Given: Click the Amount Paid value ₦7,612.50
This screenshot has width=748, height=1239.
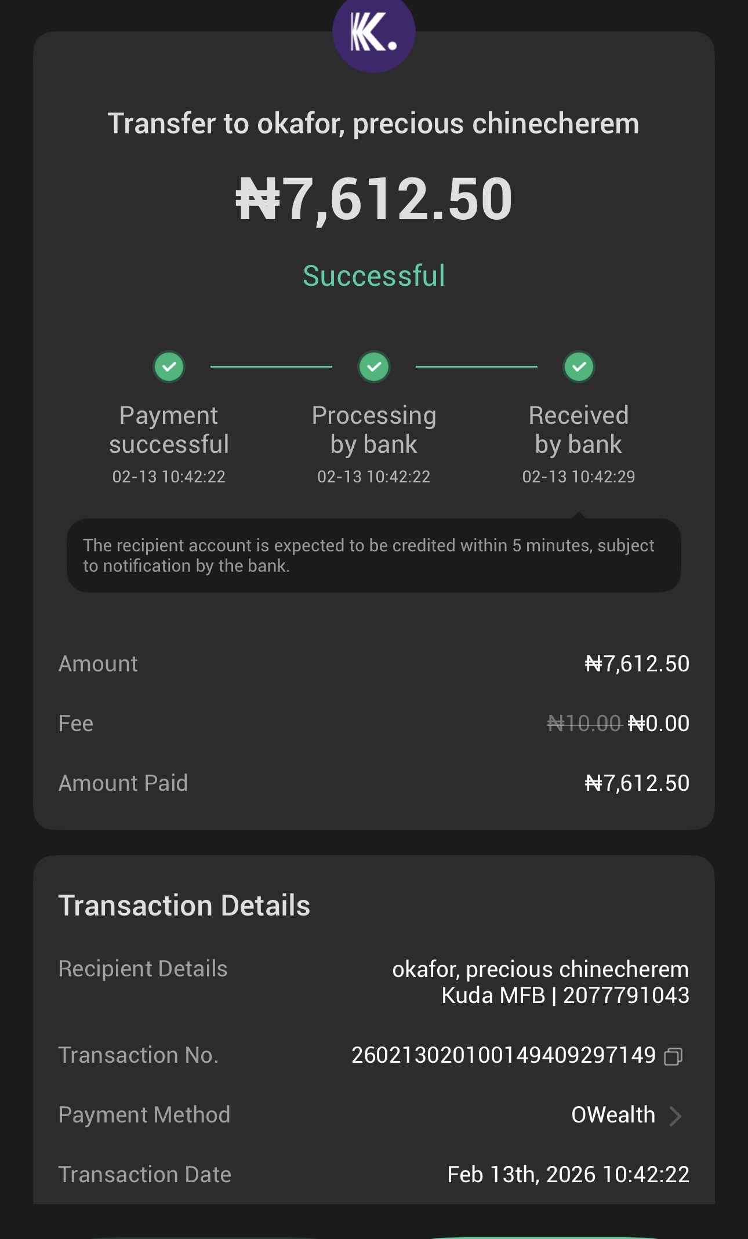Looking at the screenshot, I should click(637, 783).
